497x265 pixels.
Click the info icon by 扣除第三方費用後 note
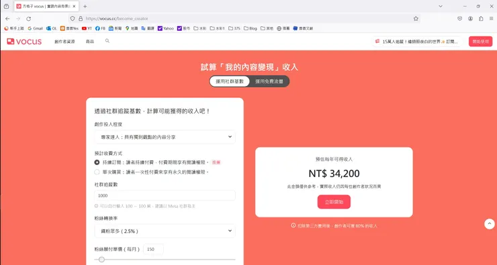(293, 225)
